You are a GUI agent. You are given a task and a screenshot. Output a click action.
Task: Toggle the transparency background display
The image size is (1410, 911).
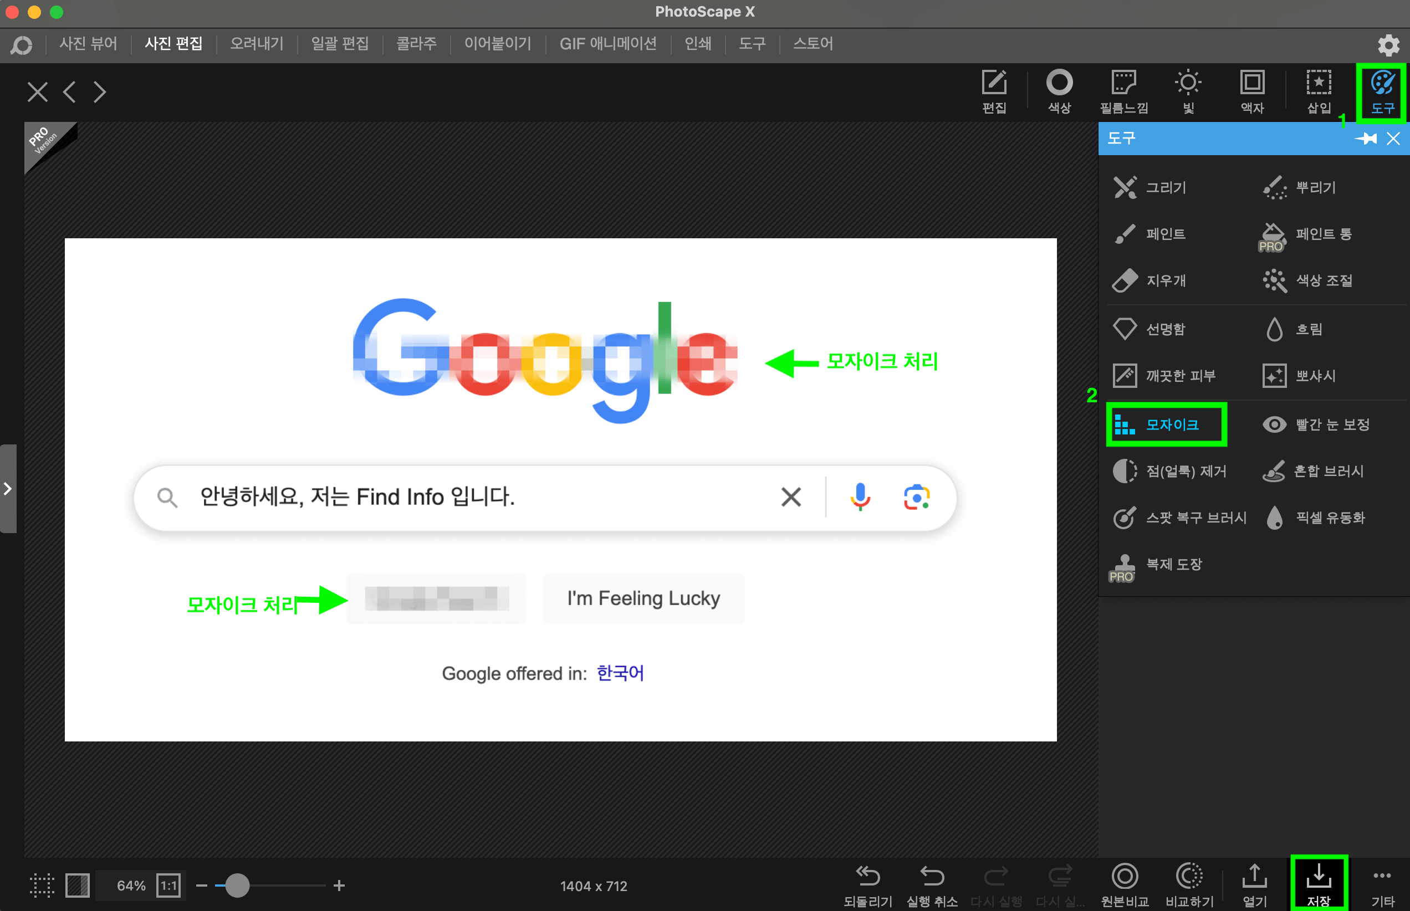point(77,885)
